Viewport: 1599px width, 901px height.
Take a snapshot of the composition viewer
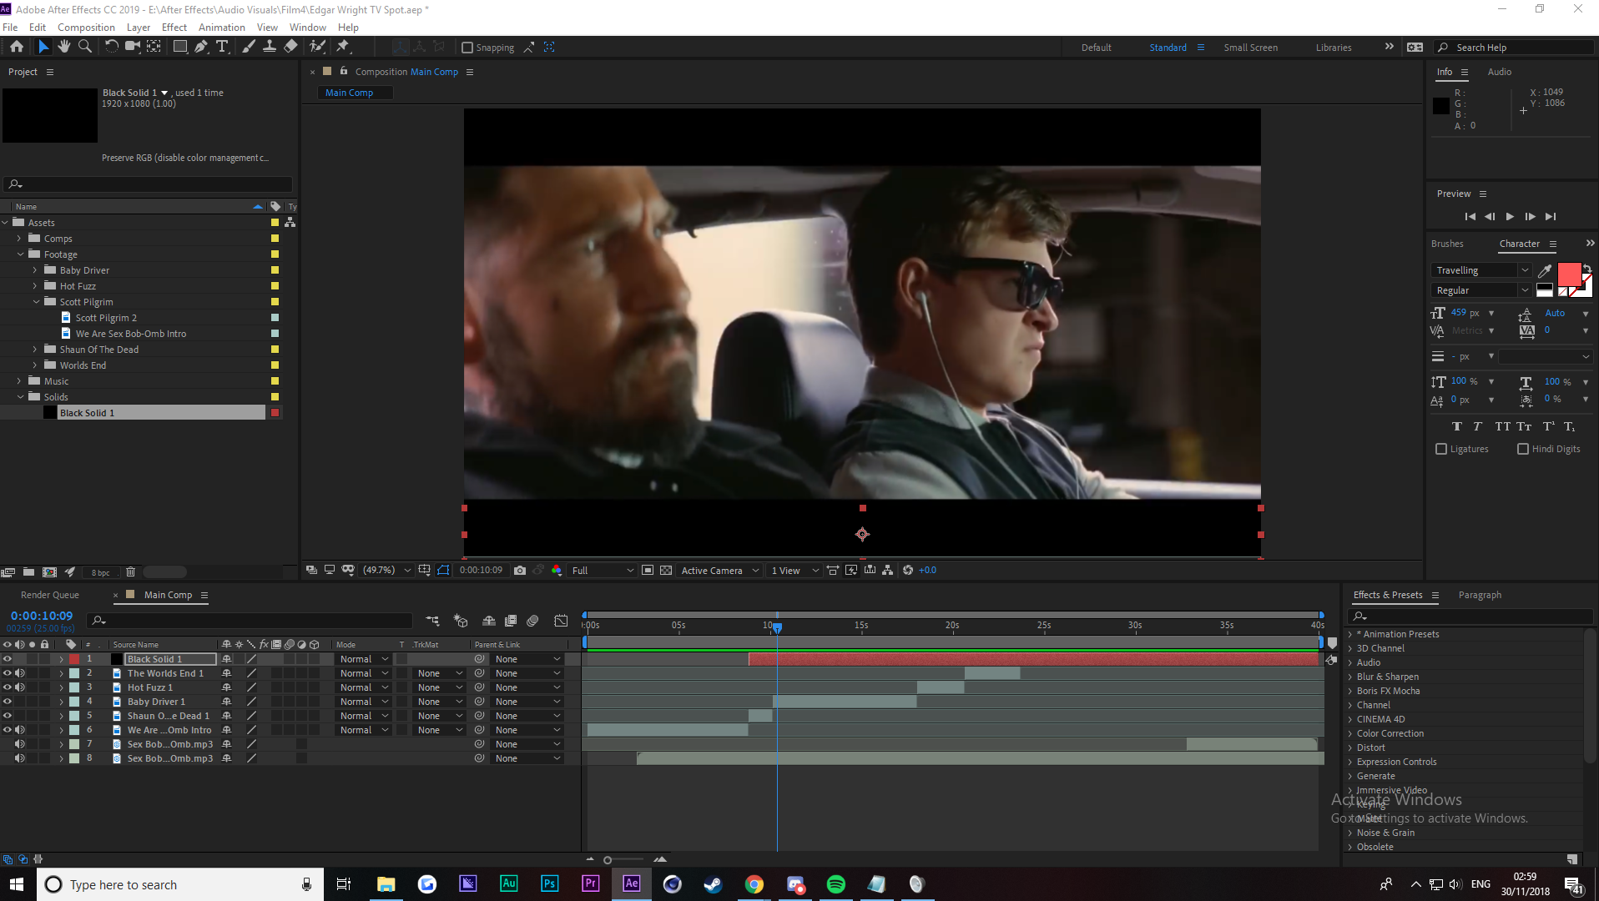click(x=521, y=570)
